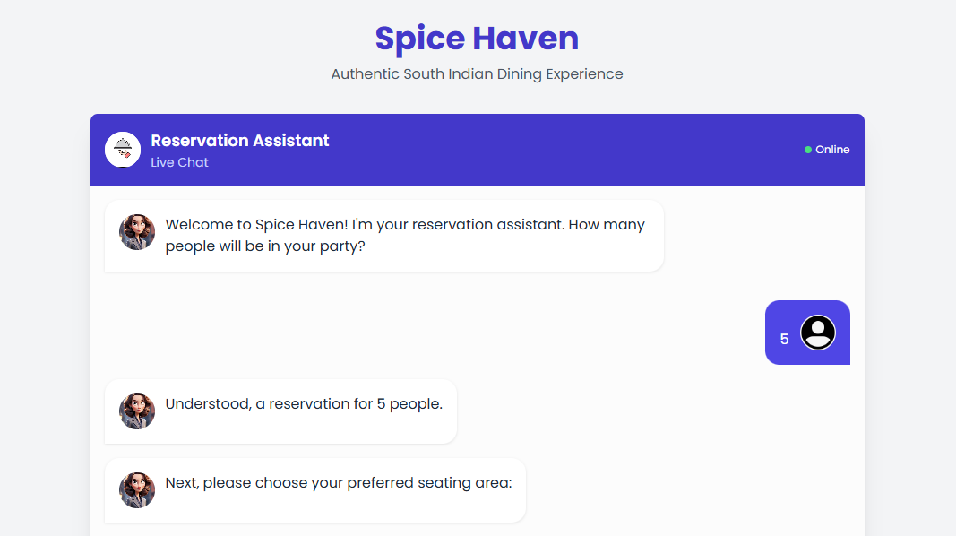This screenshot has height=536, width=956.
Task: Select the Understood reservation for 5 people message
Action: pyautogui.click(x=280, y=411)
